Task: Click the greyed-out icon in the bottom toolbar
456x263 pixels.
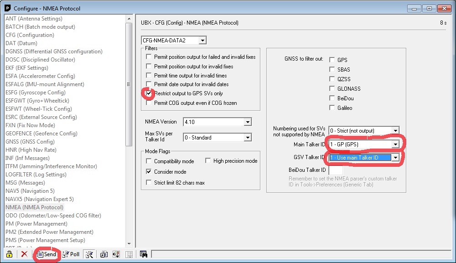Action: (129, 254)
